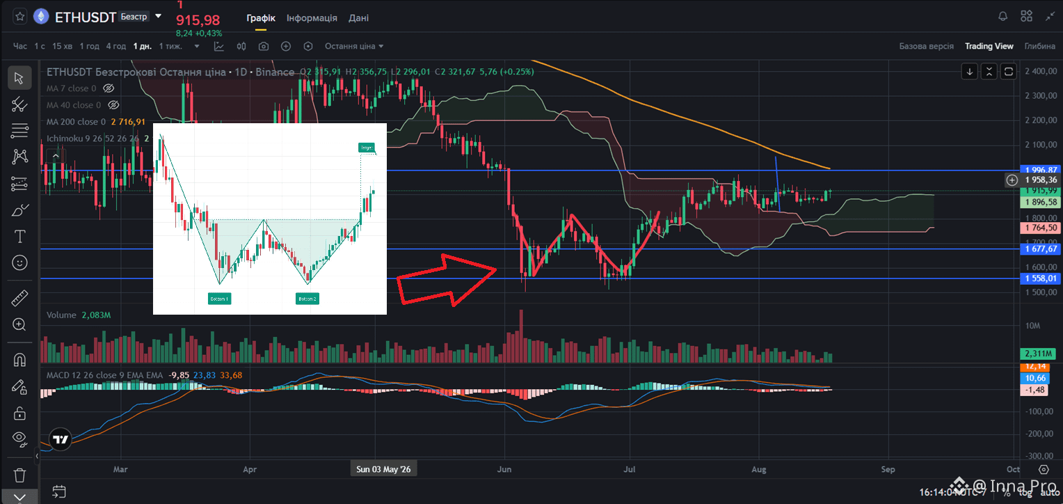Select the forecast position tool
The width and height of the screenshot is (1063, 504).
click(x=19, y=183)
